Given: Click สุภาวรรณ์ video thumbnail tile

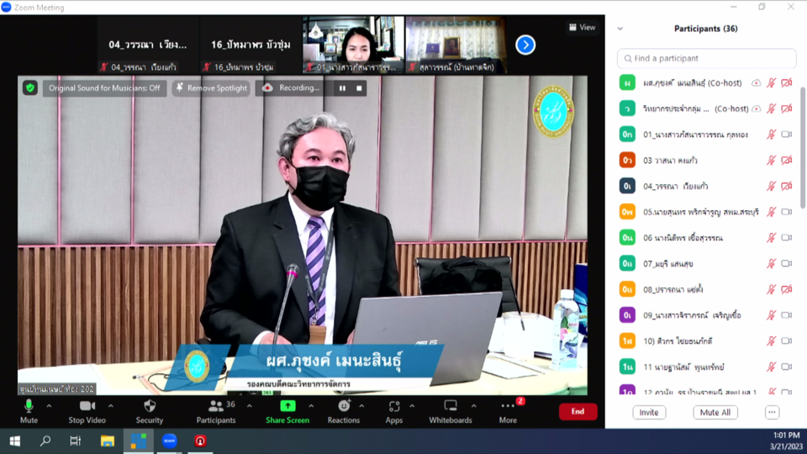Looking at the screenshot, I should pyautogui.click(x=456, y=45).
